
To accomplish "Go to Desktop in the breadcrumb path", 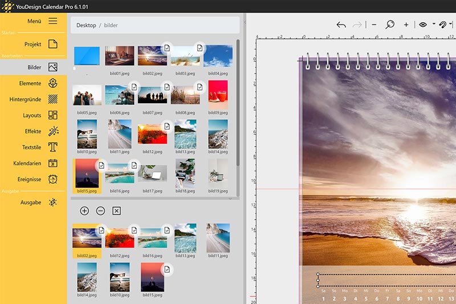I will point(86,26).
